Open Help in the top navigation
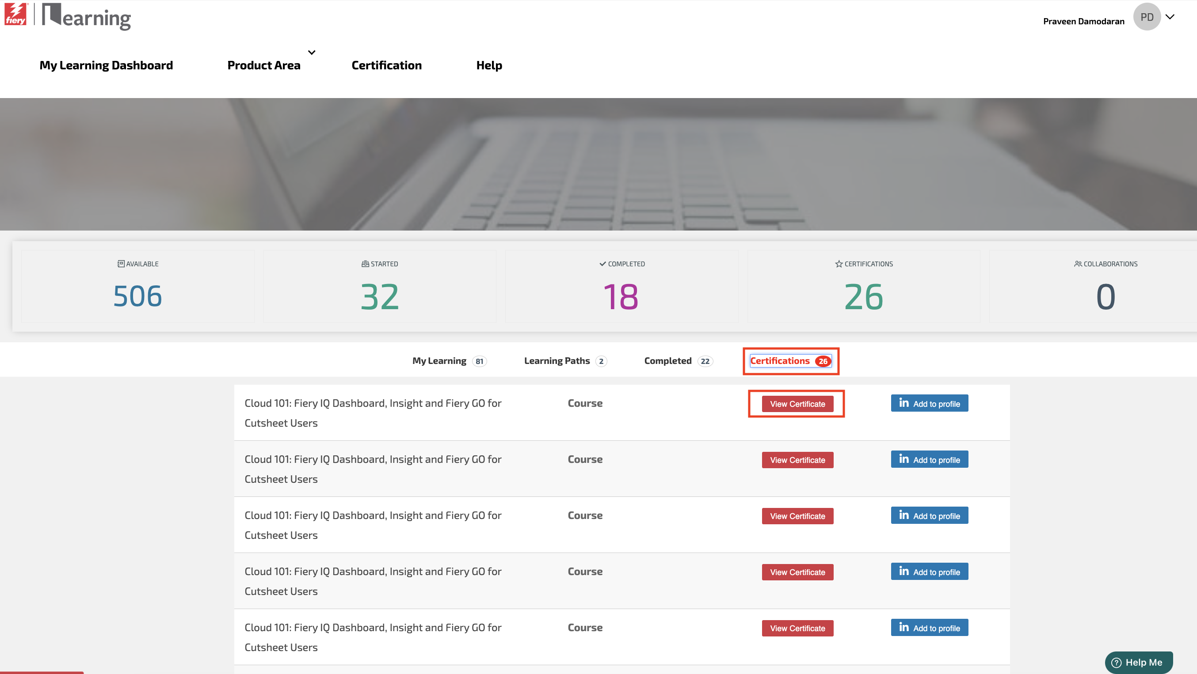Screen dimensions: 1197x674 pos(489,65)
